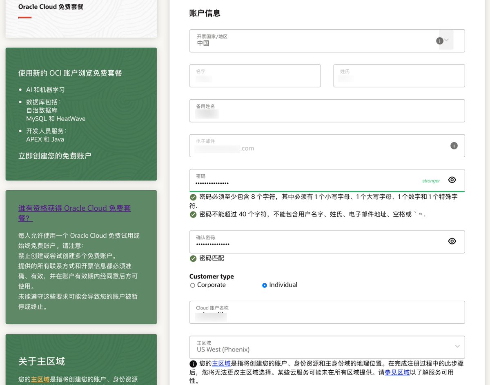Open the 谁有资格获得 Oracle Cloud 免费套餐 link
Image resolution: width=490 pixels, height=385 pixels.
(x=75, y=213)
